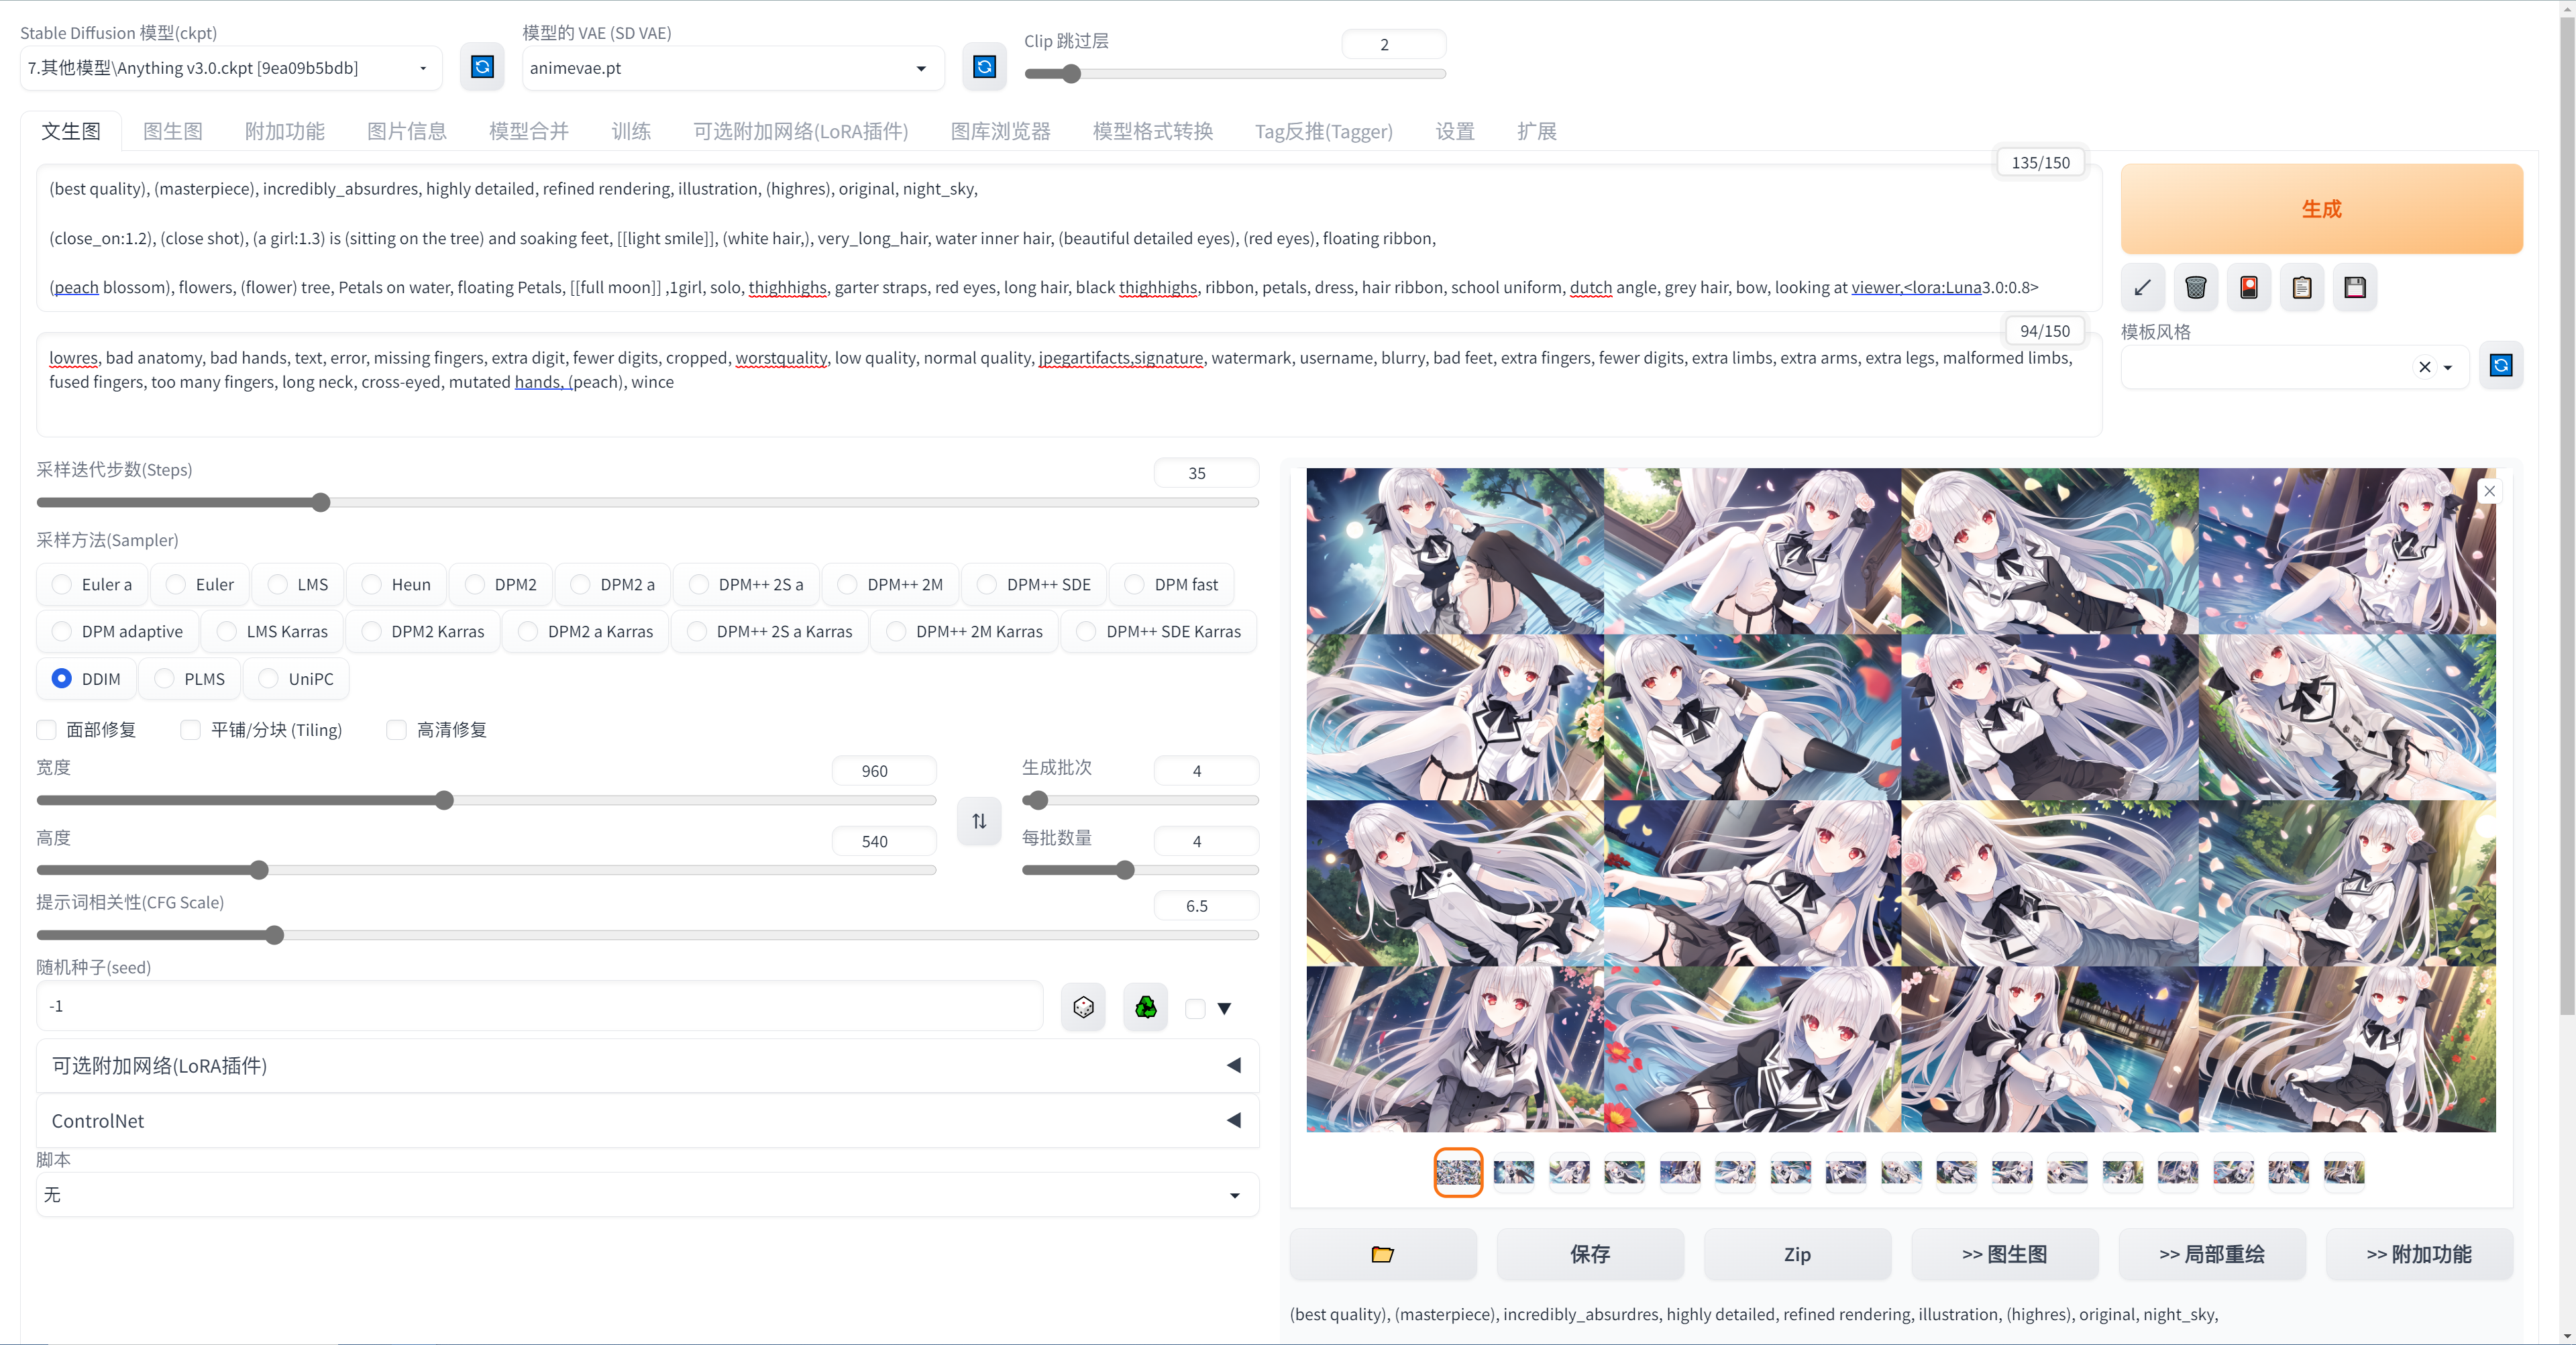Screen dimensions: 2576x1345
Task: Enable the 面部修复 checkbox
Action: 47,730
